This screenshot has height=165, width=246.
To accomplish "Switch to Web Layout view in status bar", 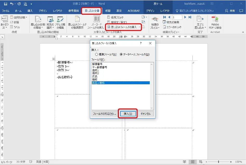I will pyautogui.click(x=201, y=162).
